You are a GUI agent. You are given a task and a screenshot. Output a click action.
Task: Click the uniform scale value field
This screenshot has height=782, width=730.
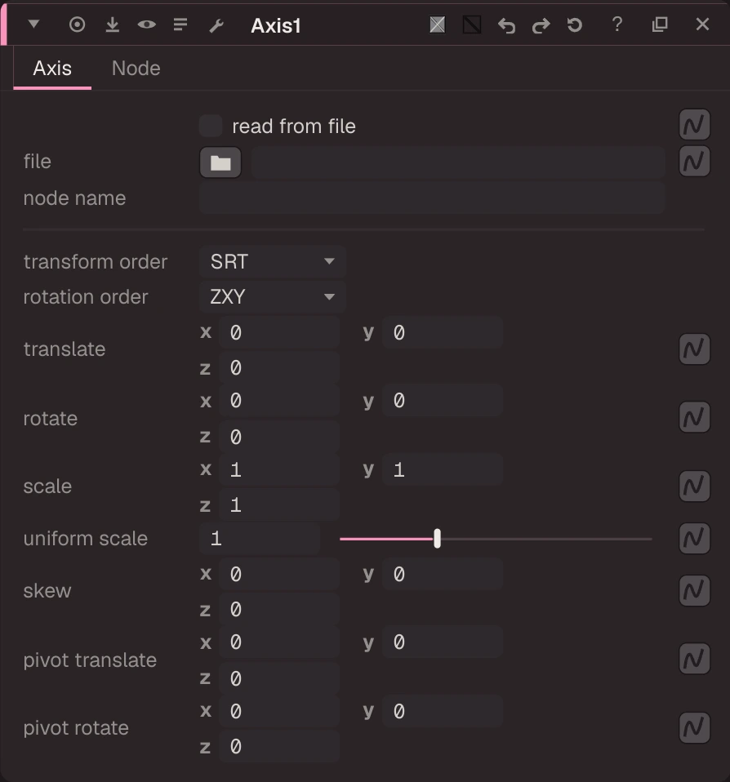click(x=260, y=539)
